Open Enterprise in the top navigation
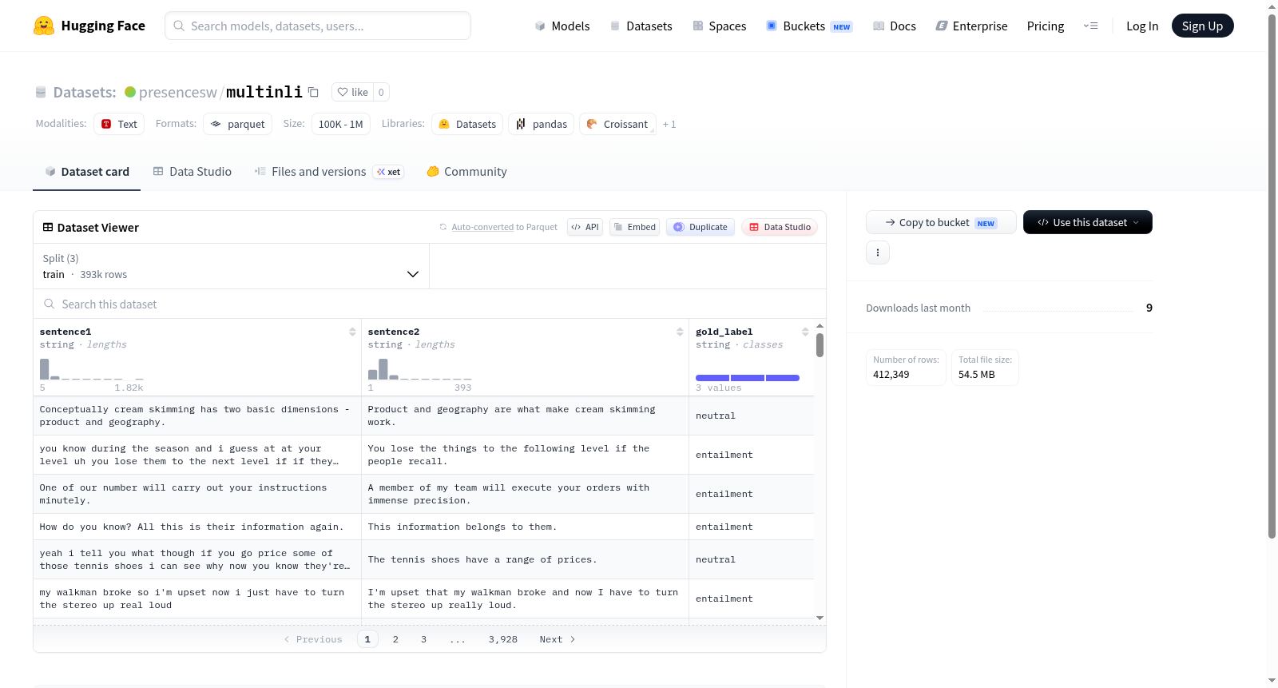The height and width of the screenshot is (688, 1278). click(x=971, y=26)
